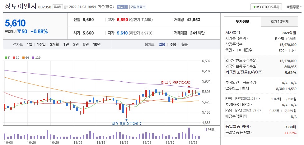The height and width of the screenshot is (145, 304).
Task: Click the 5.62% foreign ownership value
Action: [x=291, y=73]
